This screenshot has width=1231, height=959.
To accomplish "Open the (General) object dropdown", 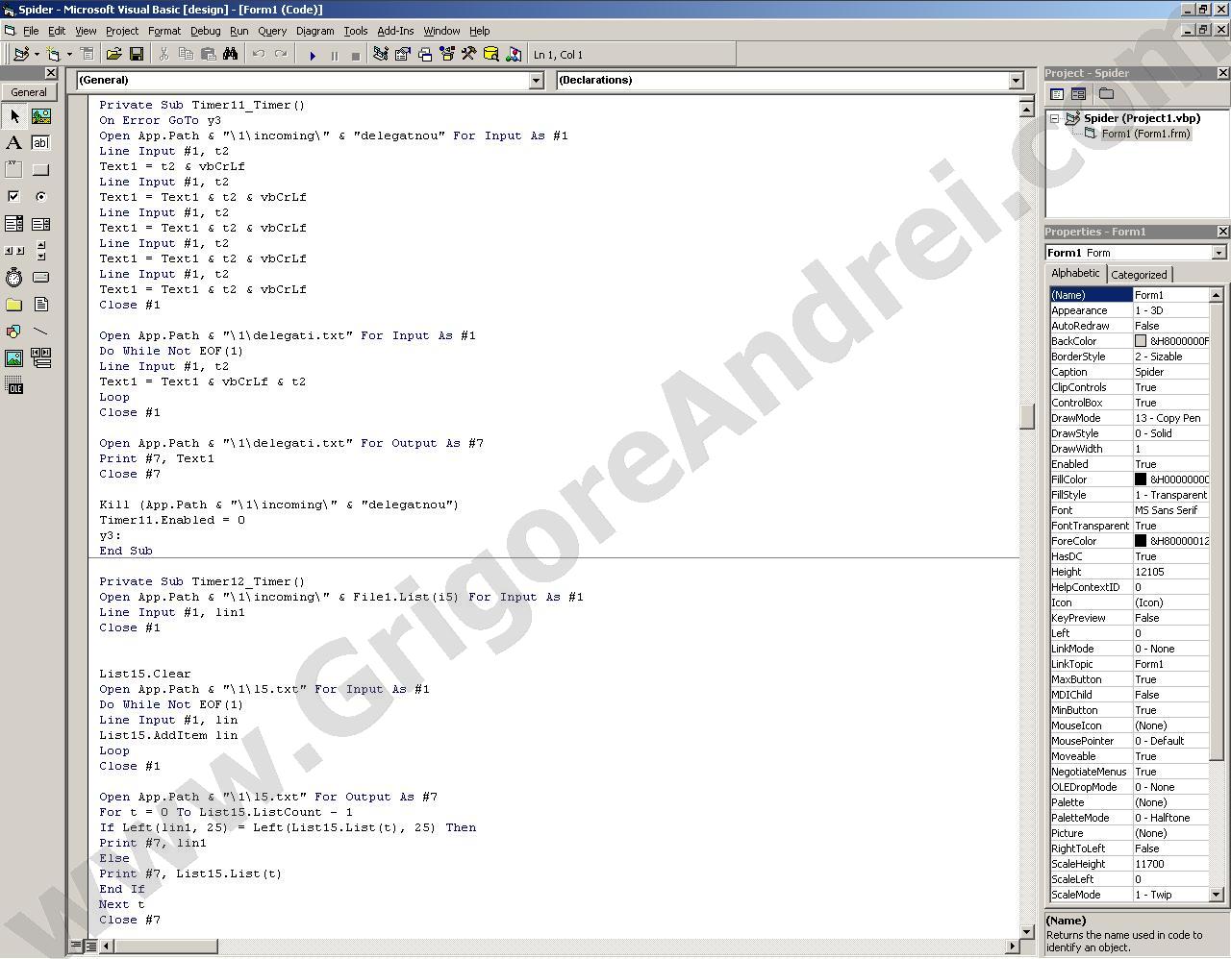I will [x=537, y=81].
